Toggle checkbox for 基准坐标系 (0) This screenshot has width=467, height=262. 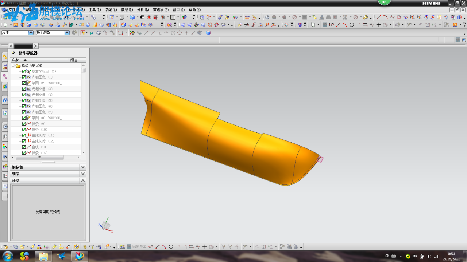[24, 71]
